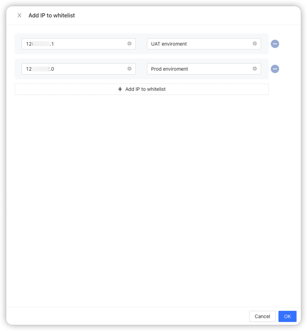The height and width of the screenshot is (331, 307).
Task: Click the gray background of the Prod row
Action: click(141, 69)
